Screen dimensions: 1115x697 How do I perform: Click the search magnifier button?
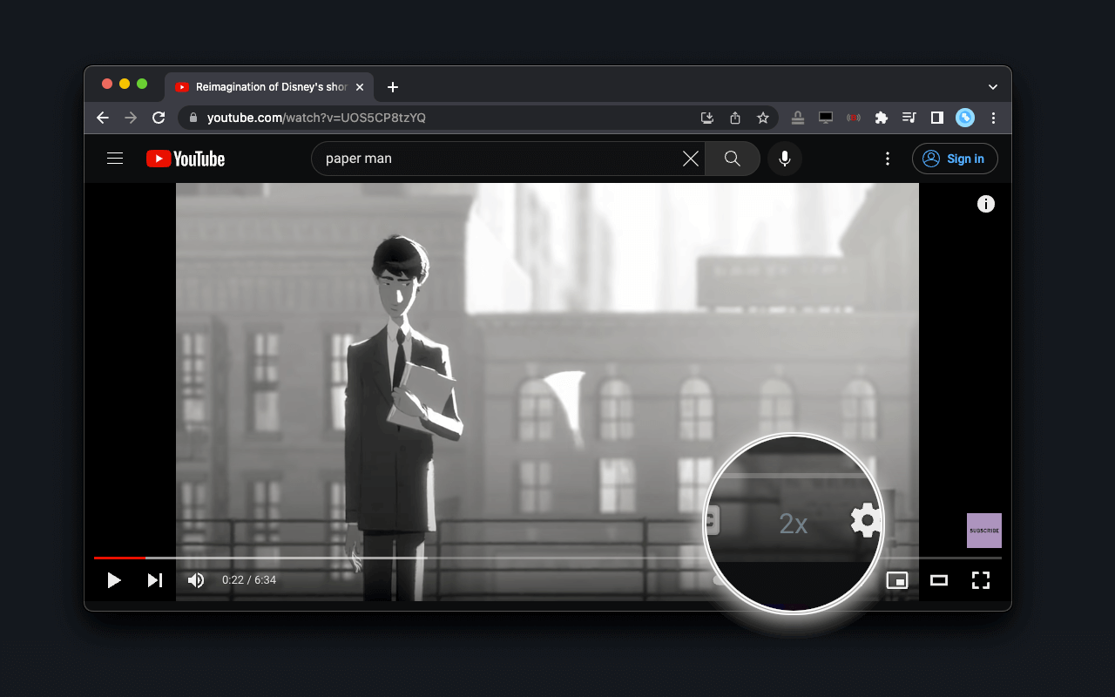733,159
